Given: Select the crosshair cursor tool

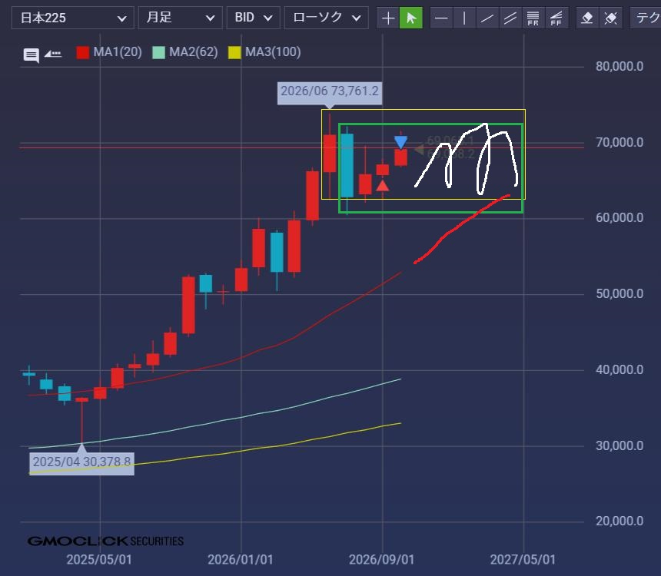Looking at the screenshot, I should coord(388,18).
